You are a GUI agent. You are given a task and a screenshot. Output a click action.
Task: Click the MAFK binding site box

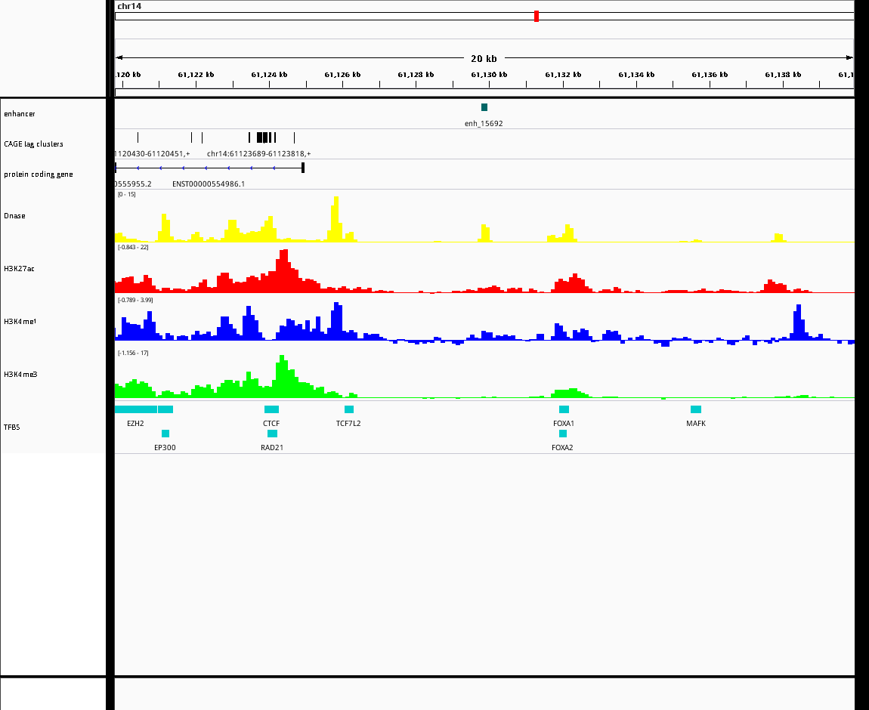[x=696, y=409]
